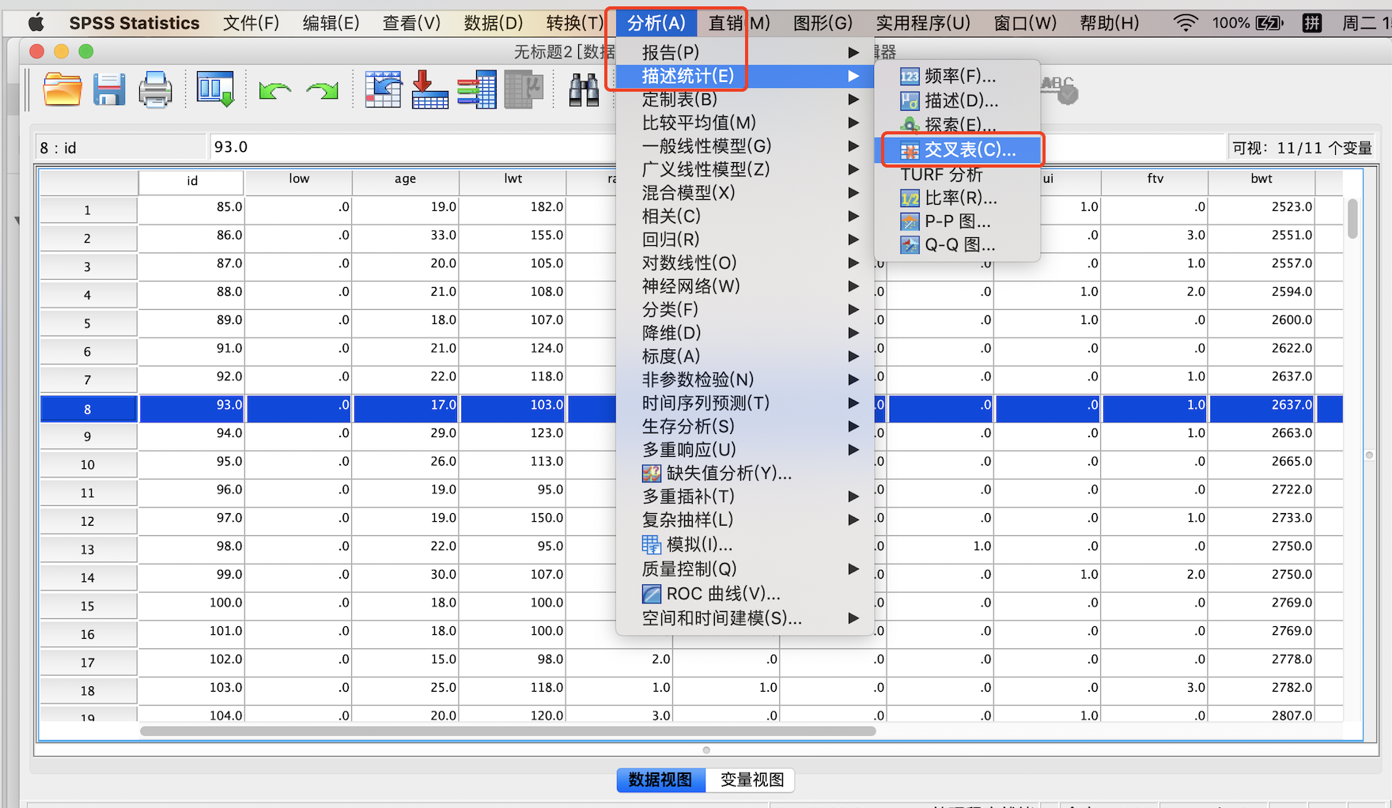Expand the 定制表(B) submenu
Screen dimensions: 1392x808
click(745, 99)
